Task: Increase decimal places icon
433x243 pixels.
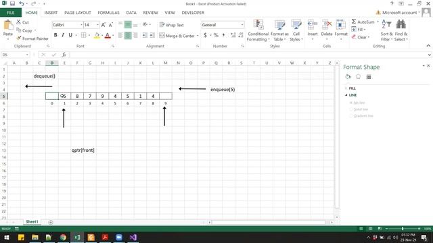Action: click(233, 35)
